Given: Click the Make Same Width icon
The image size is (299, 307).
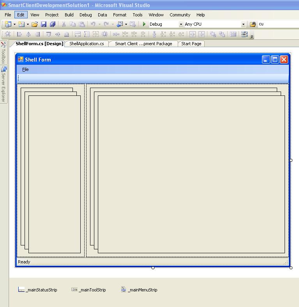Looking at the screenshot, I should pos(78,34).
